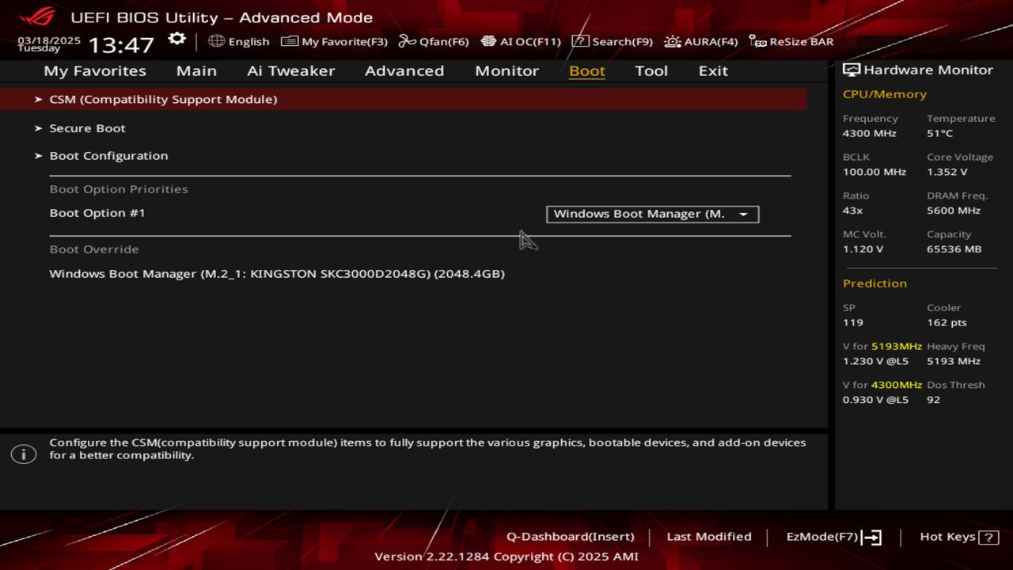
Task: Click the 1.230 V @L5 value
Action: click(875, 360)
